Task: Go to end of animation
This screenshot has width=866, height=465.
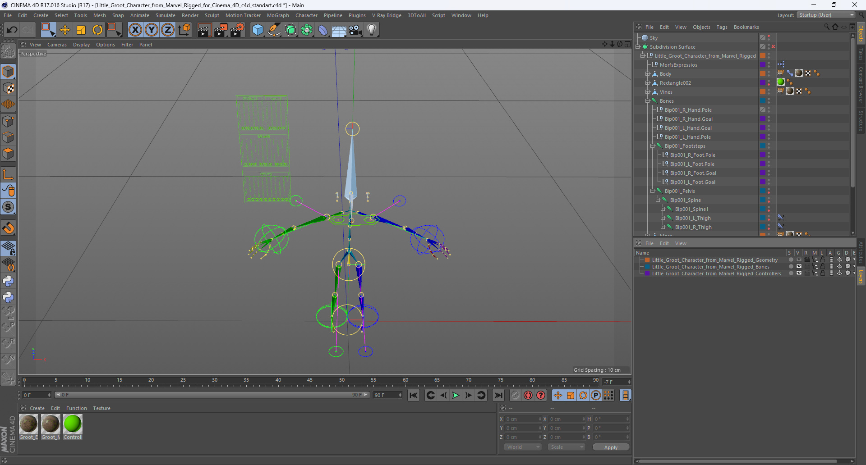Action: pos(498,395)
